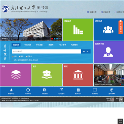Screen dimensions: 124x124
Task: Select the 全部 search scope radio
Action: (x=13, y=57)
